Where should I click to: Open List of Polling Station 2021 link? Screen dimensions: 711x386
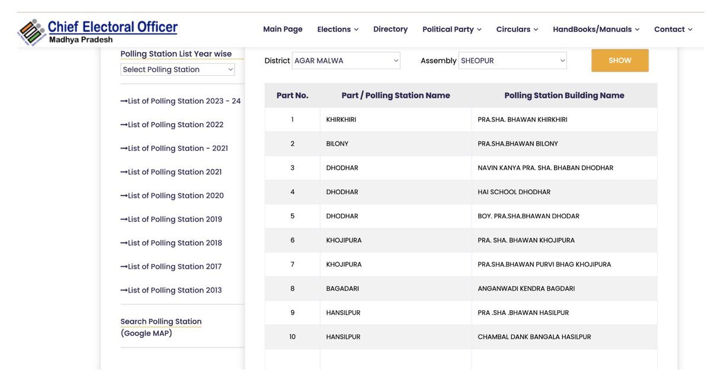[x=171, y=172]
